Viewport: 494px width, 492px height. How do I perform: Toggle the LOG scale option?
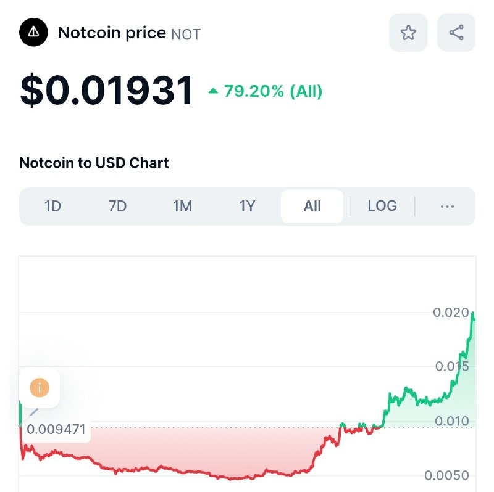click(382, 206)
